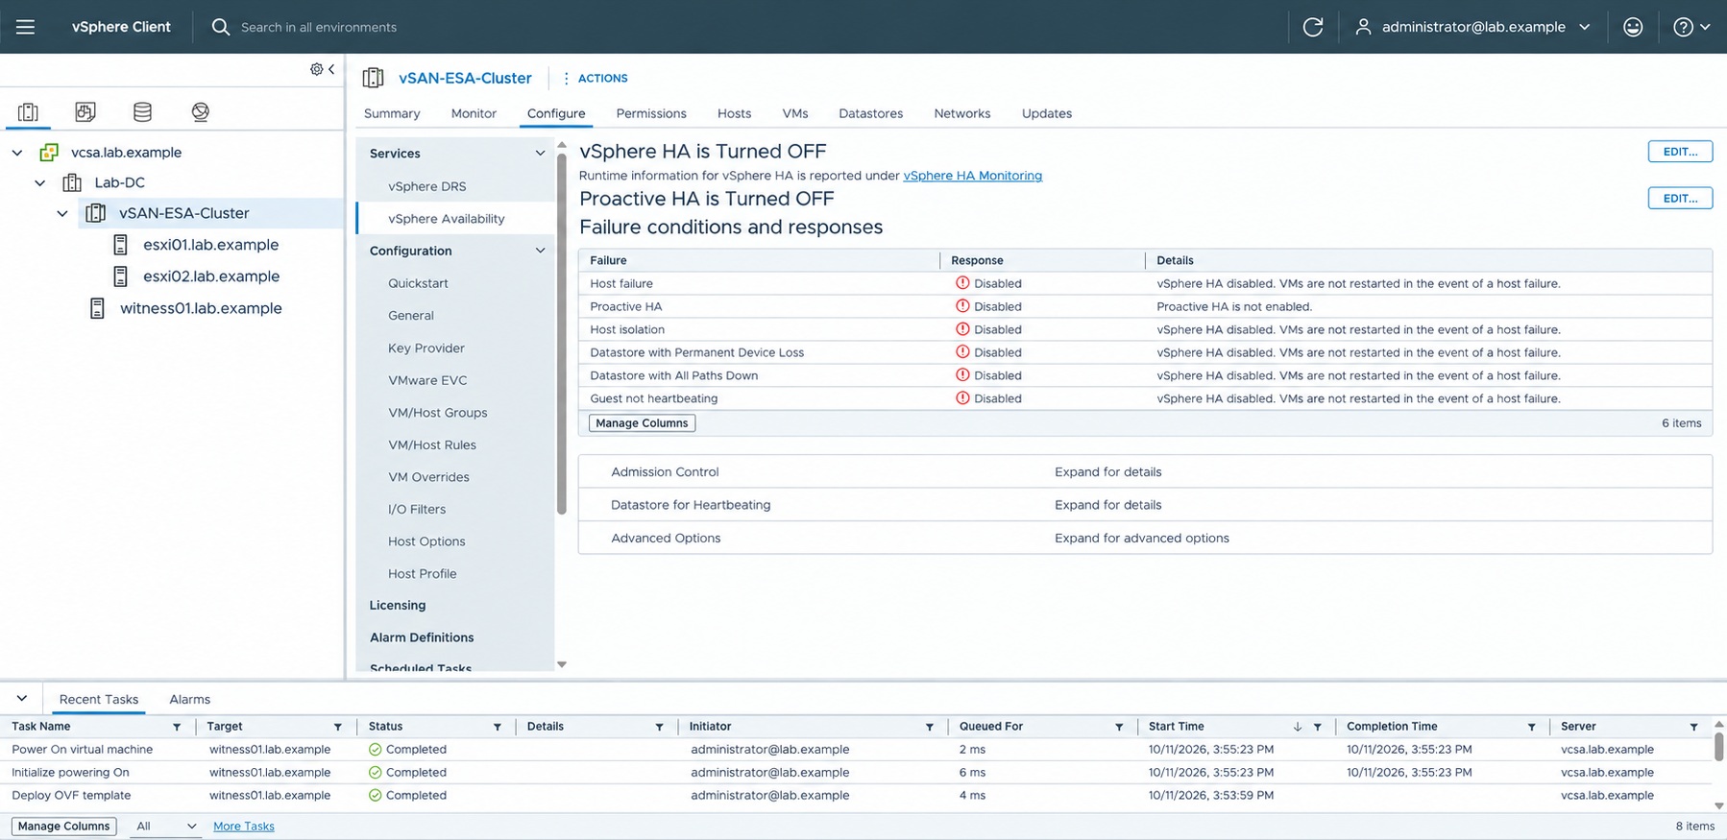Collapse the Lab-DC tree node
The height and width of the screenshot is (840, 1727).
point(40,182)
